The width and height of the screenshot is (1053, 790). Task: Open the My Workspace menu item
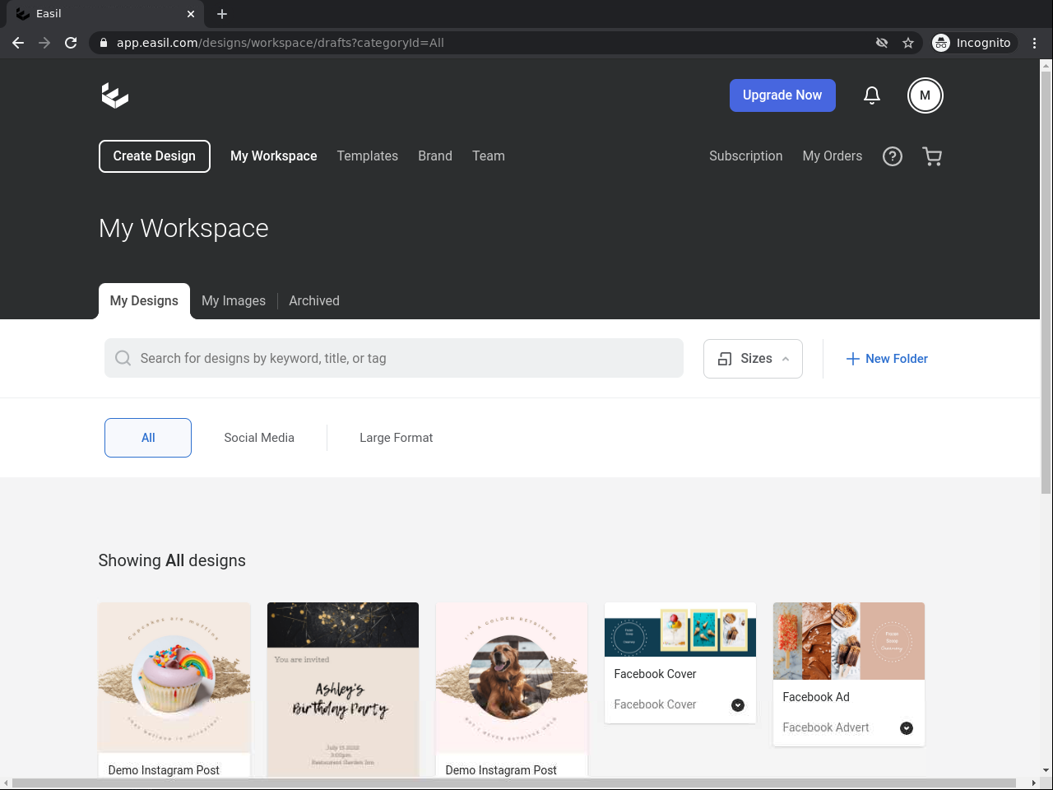coord(274,156)
